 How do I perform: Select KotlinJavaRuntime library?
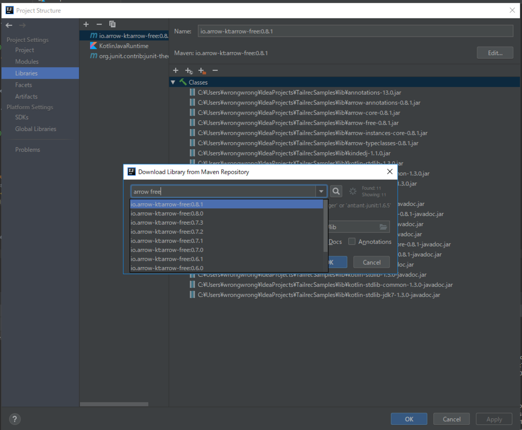point(124,46)
